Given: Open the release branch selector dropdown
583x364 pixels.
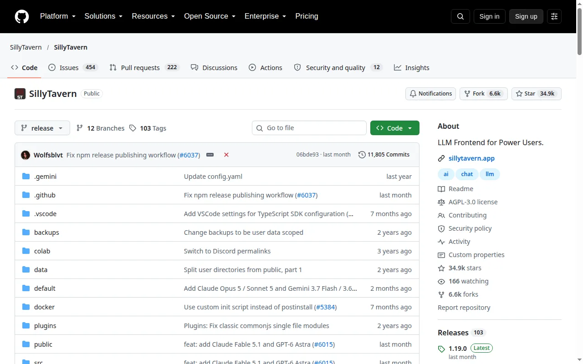Looking at the screenshot, I should click(42, 128).
